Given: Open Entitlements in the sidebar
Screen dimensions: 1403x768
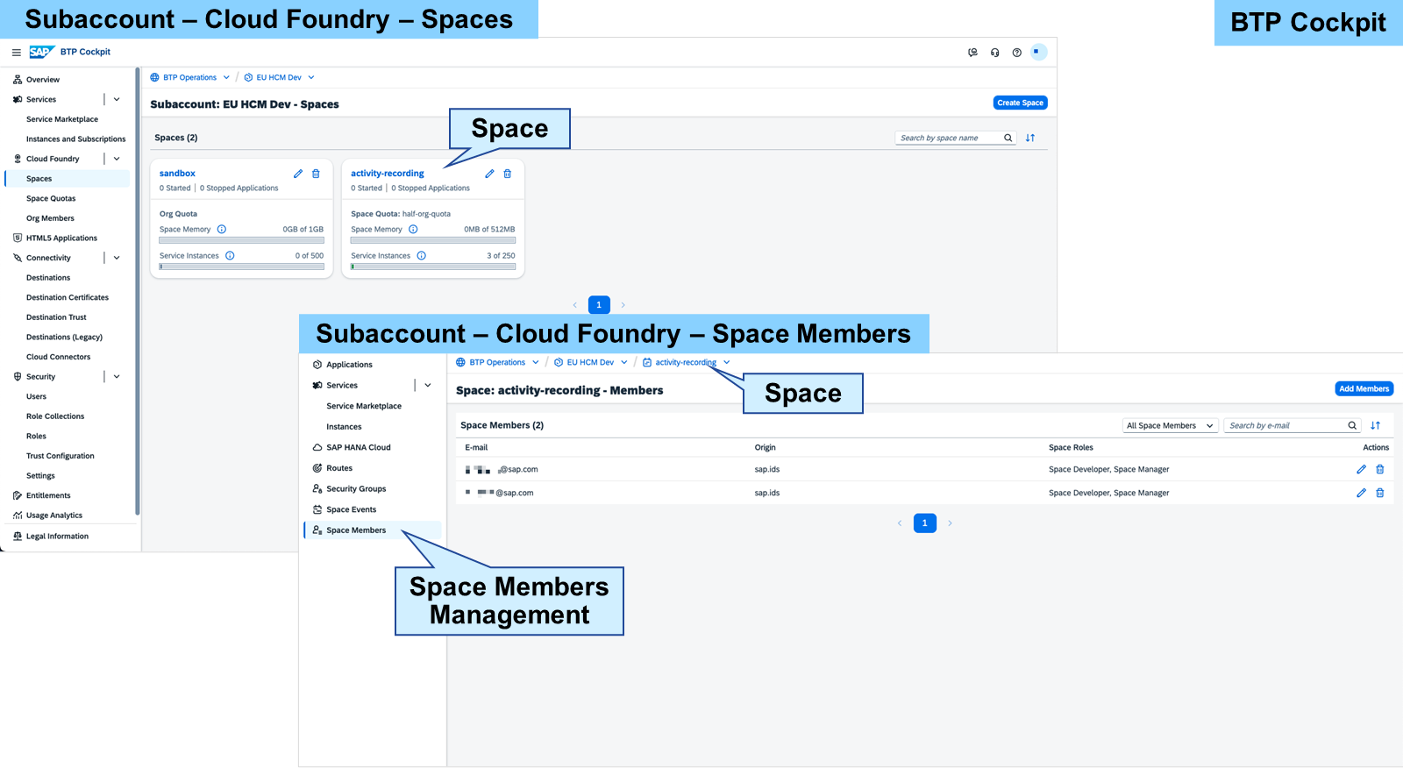Looking at the screenshot, I should [48, 495].
